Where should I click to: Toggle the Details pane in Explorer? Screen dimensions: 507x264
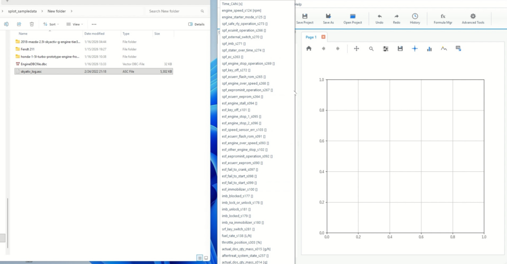click(x=197, y=24)
